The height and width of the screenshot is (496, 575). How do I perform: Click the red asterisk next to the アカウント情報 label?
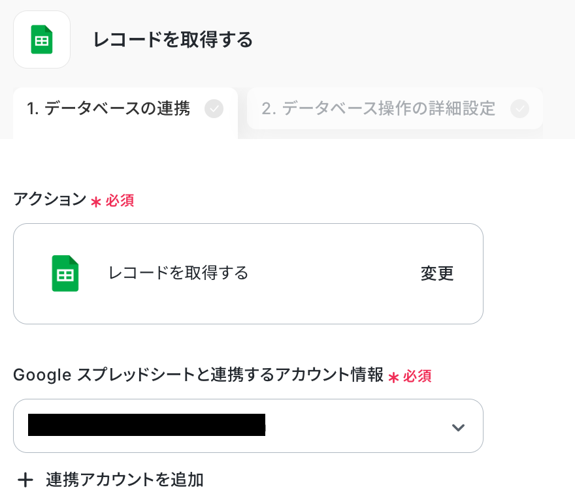393,377
